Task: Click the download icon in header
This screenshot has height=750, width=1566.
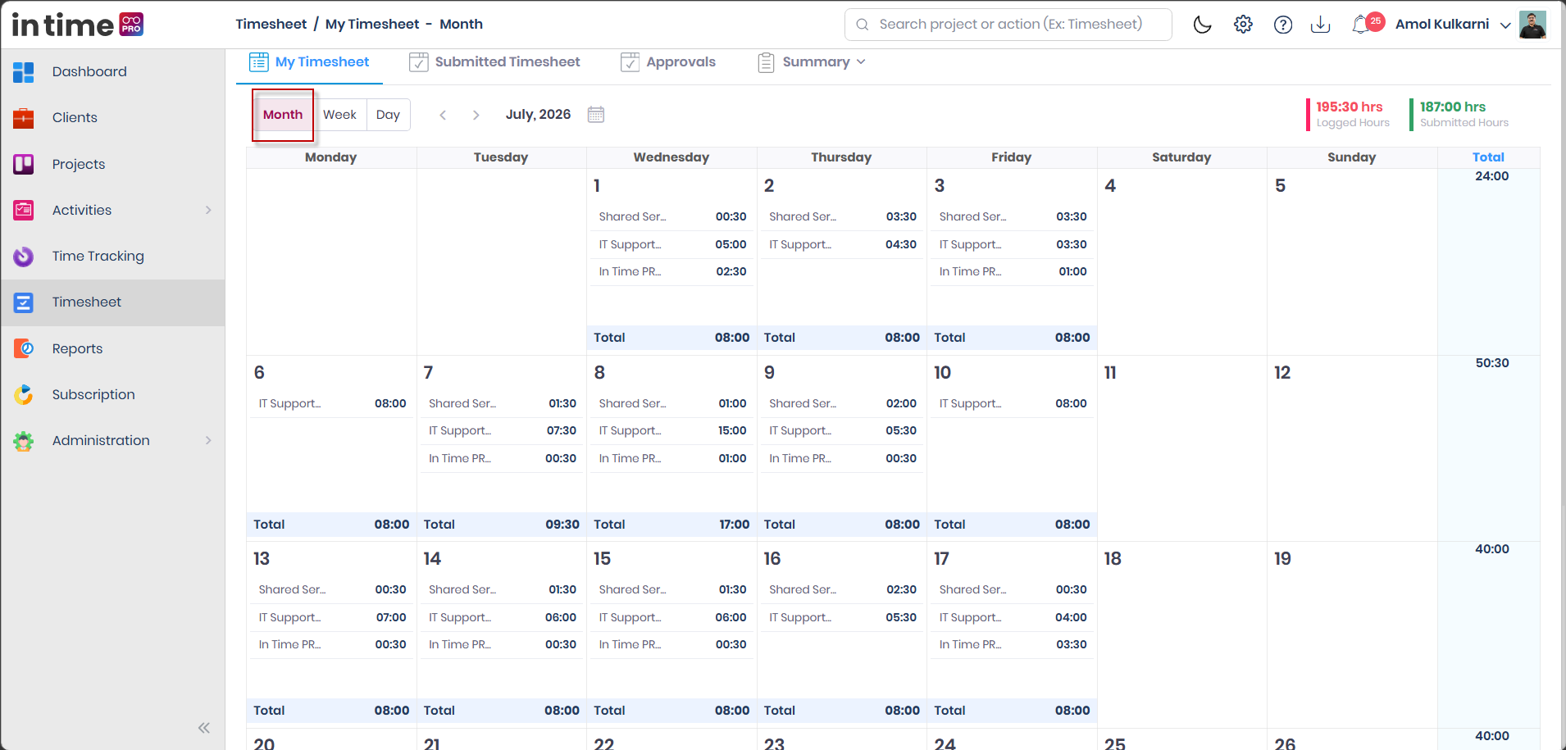Action: point(1320,25)
